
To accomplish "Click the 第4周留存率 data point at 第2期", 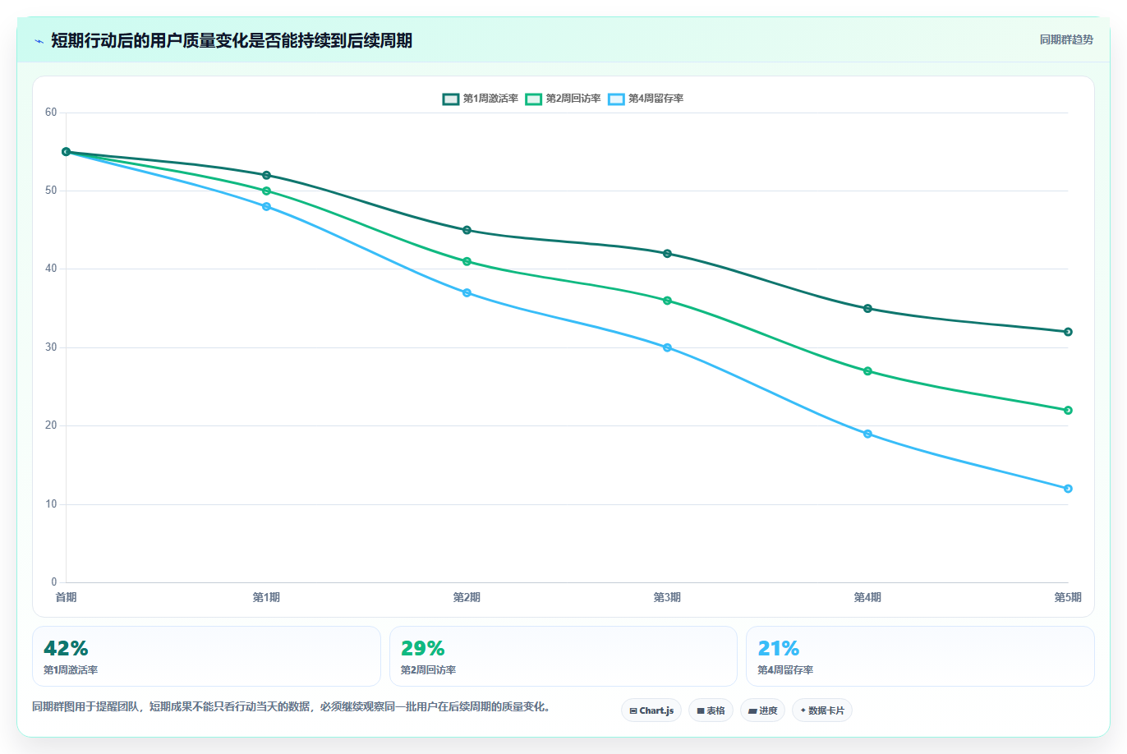I will [x=467, y=292].
